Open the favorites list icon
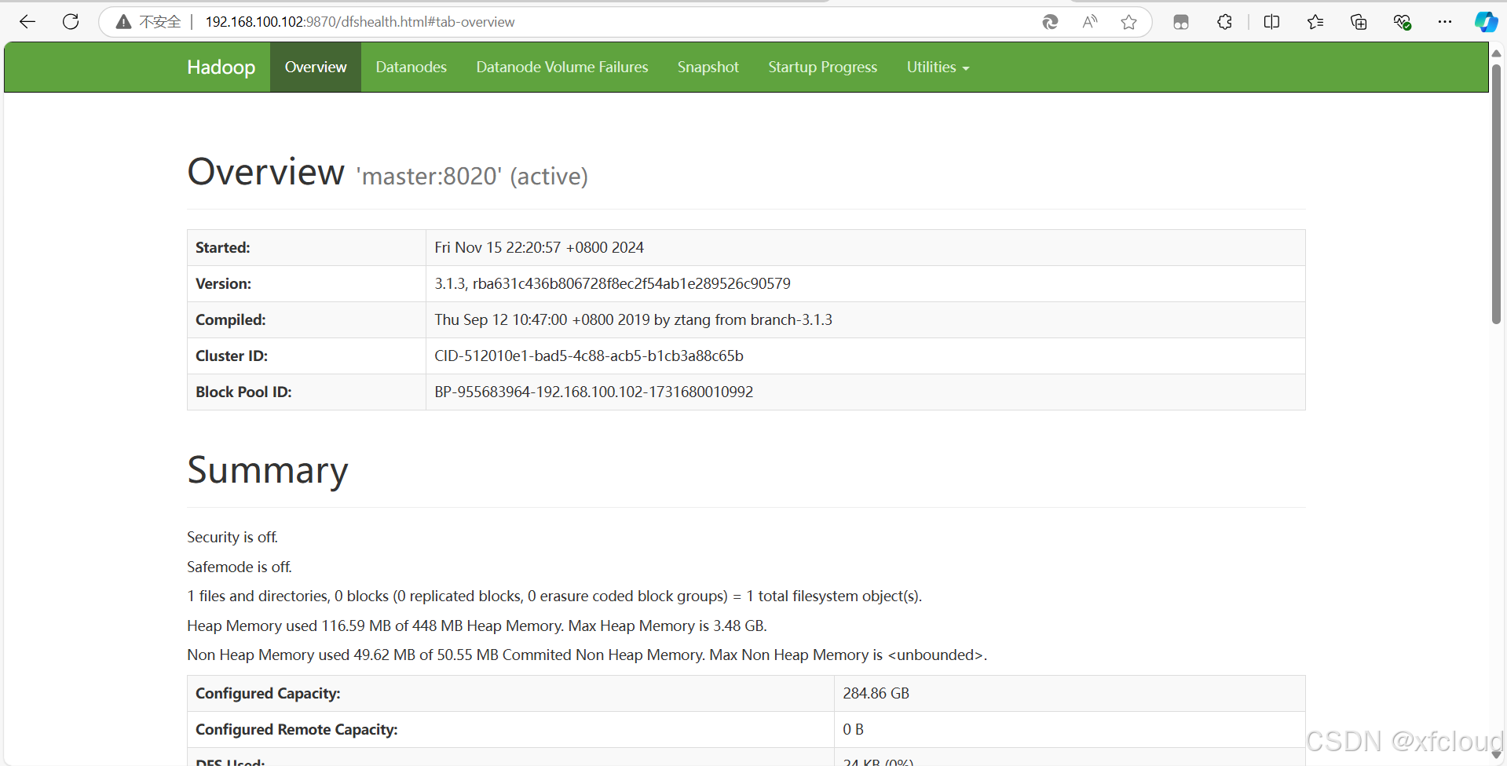1507x766 pixels. (1315, 22)
